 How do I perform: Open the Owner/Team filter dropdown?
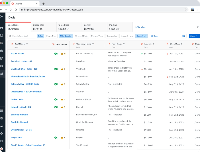click(x=97, y=36)
